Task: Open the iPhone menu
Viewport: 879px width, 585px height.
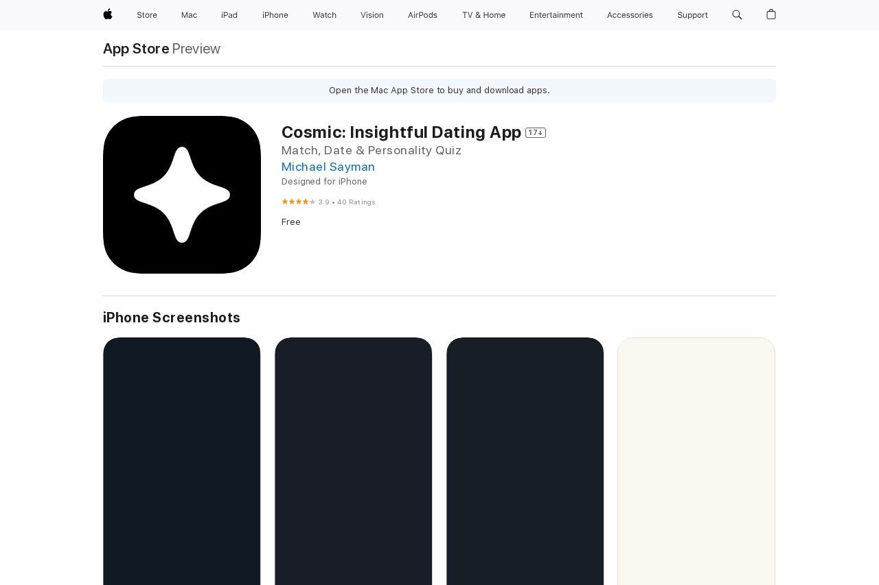Action: point(275,15)
